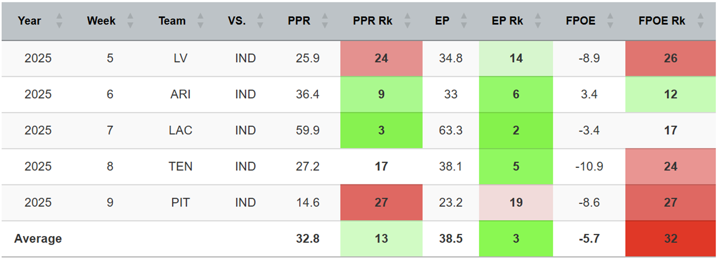Click the dark red FPOE Rk 32 cell
Viewport: 718px width, 258px height.
point(671,238)
